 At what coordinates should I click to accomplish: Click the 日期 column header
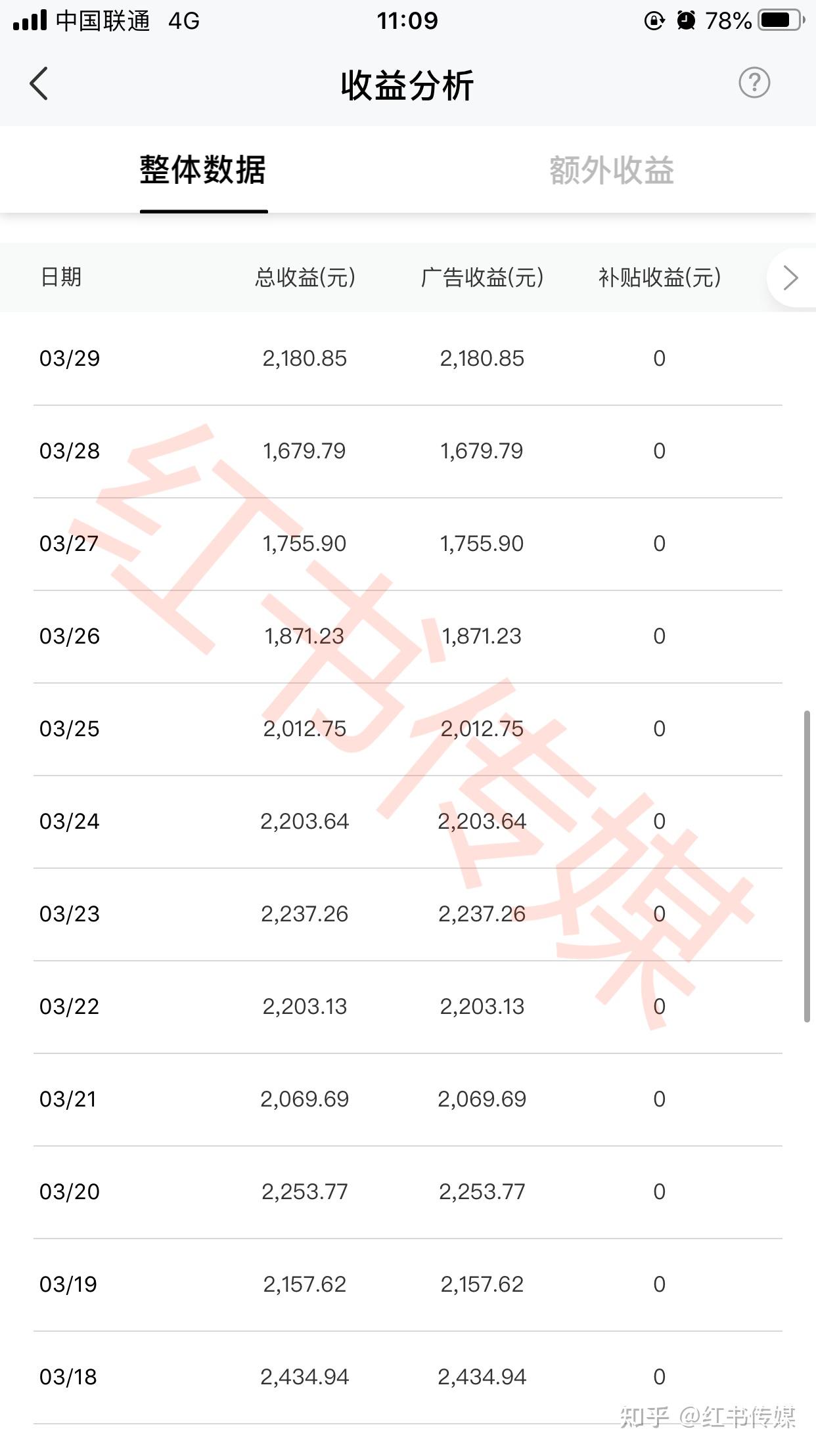[61, 277]
